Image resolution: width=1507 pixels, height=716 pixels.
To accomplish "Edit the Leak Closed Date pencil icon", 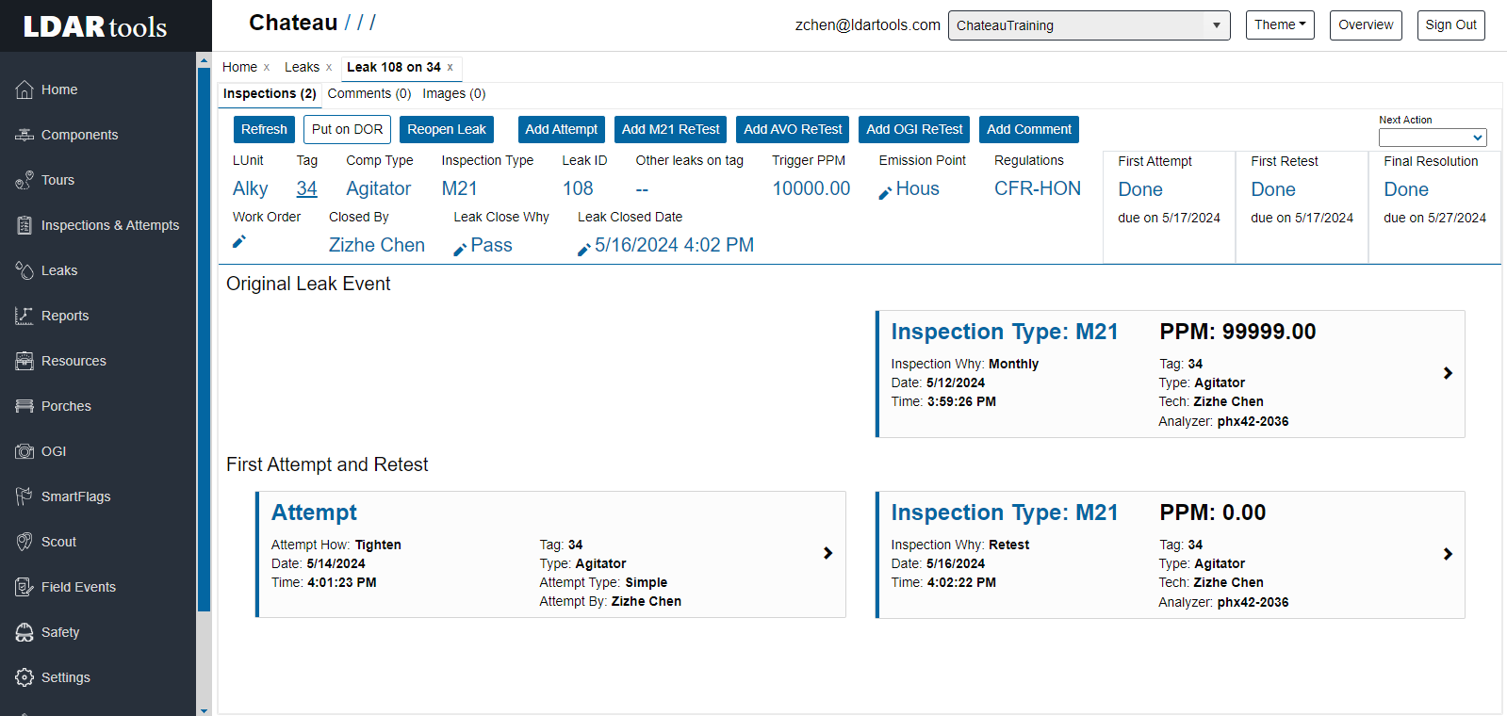I will point(584,250).
